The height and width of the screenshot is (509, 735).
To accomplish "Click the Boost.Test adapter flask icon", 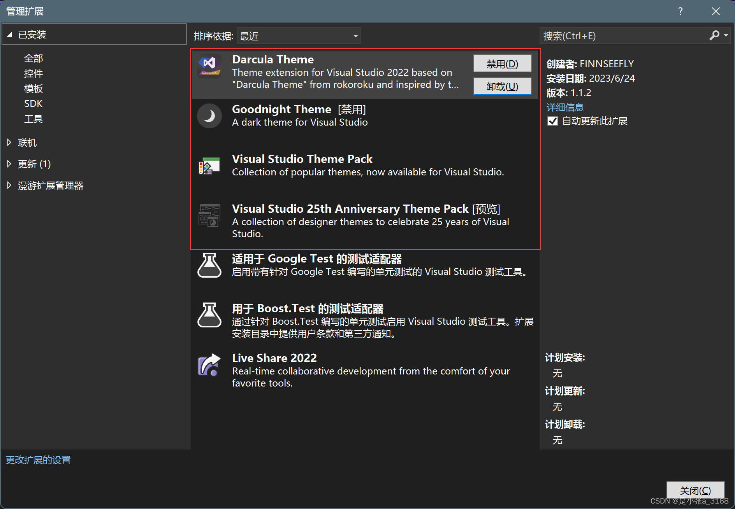I will [x=209, y=315].
